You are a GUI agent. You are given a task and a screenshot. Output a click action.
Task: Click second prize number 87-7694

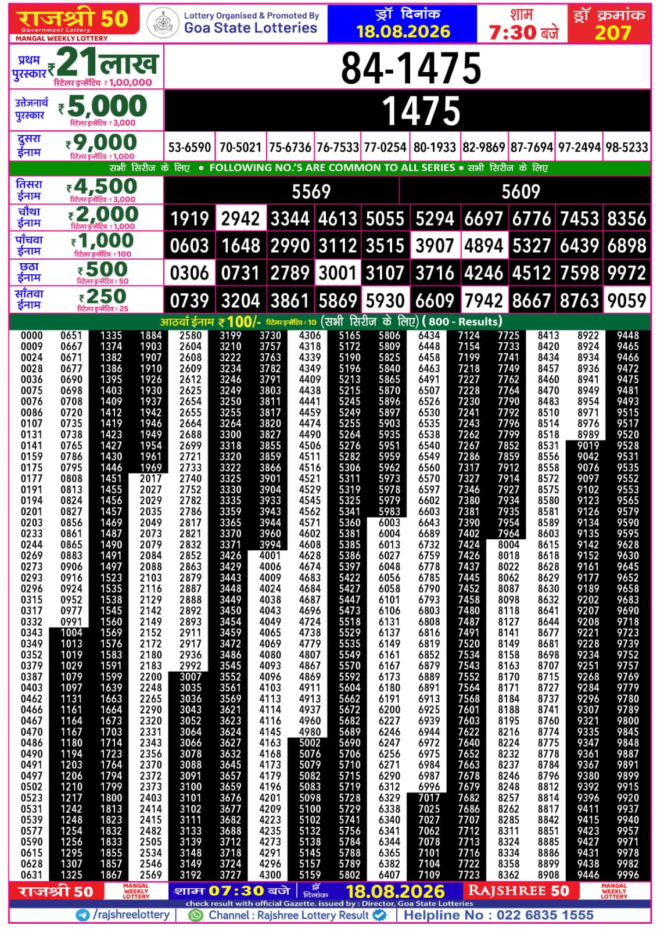tap(532, 148)
